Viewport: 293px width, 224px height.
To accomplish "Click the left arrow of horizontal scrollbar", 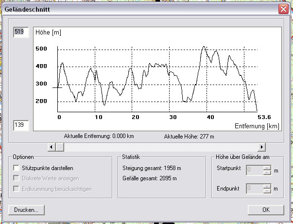I will (52, 146).
